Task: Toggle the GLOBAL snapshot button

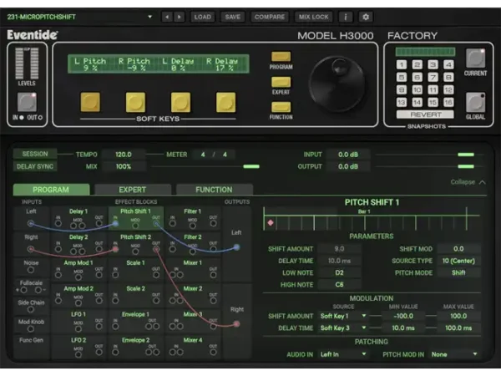Action: [x=475, y=102]
